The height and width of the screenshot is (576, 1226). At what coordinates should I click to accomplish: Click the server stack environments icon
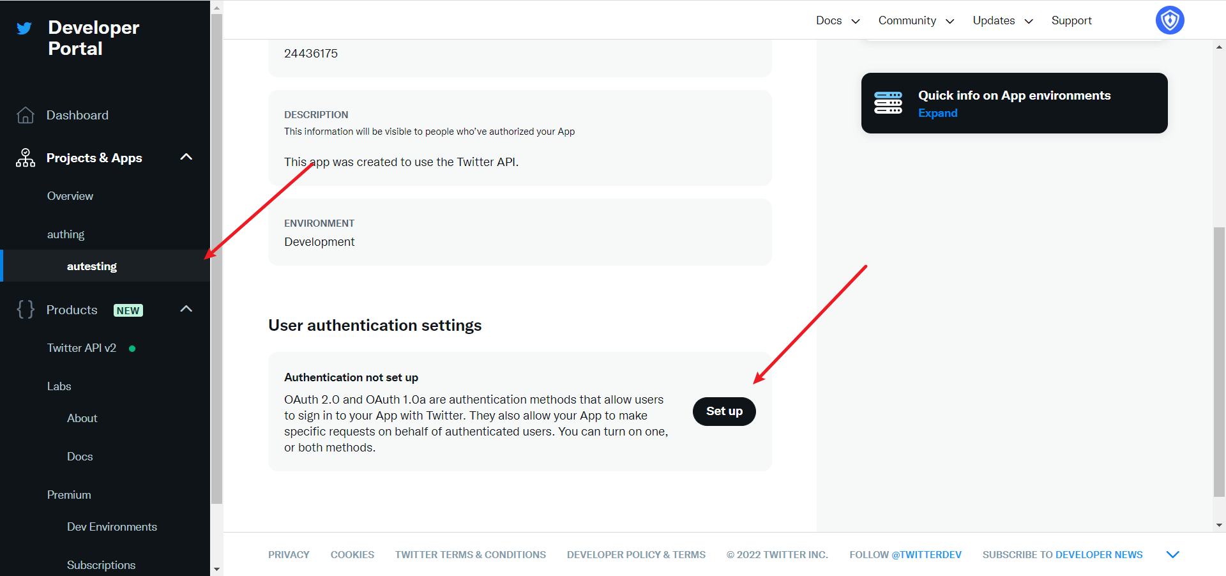888,103
